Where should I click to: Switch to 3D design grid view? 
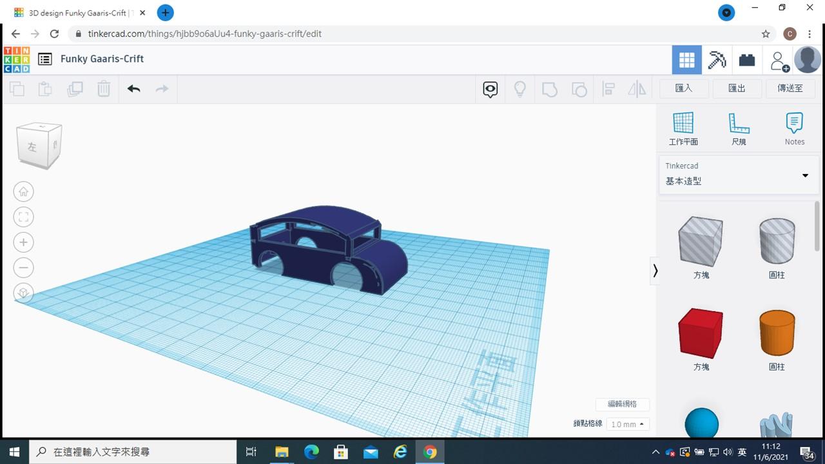click(x=687, y=60)
